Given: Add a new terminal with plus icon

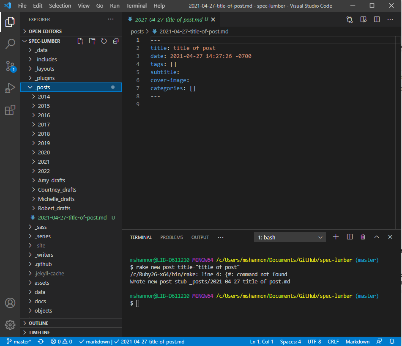Looking at the screenshot, I should coord(336,237).
